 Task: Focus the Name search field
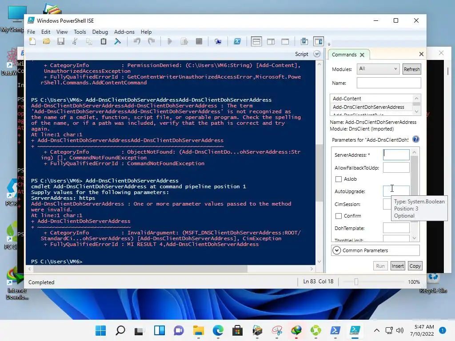[389, 83]
